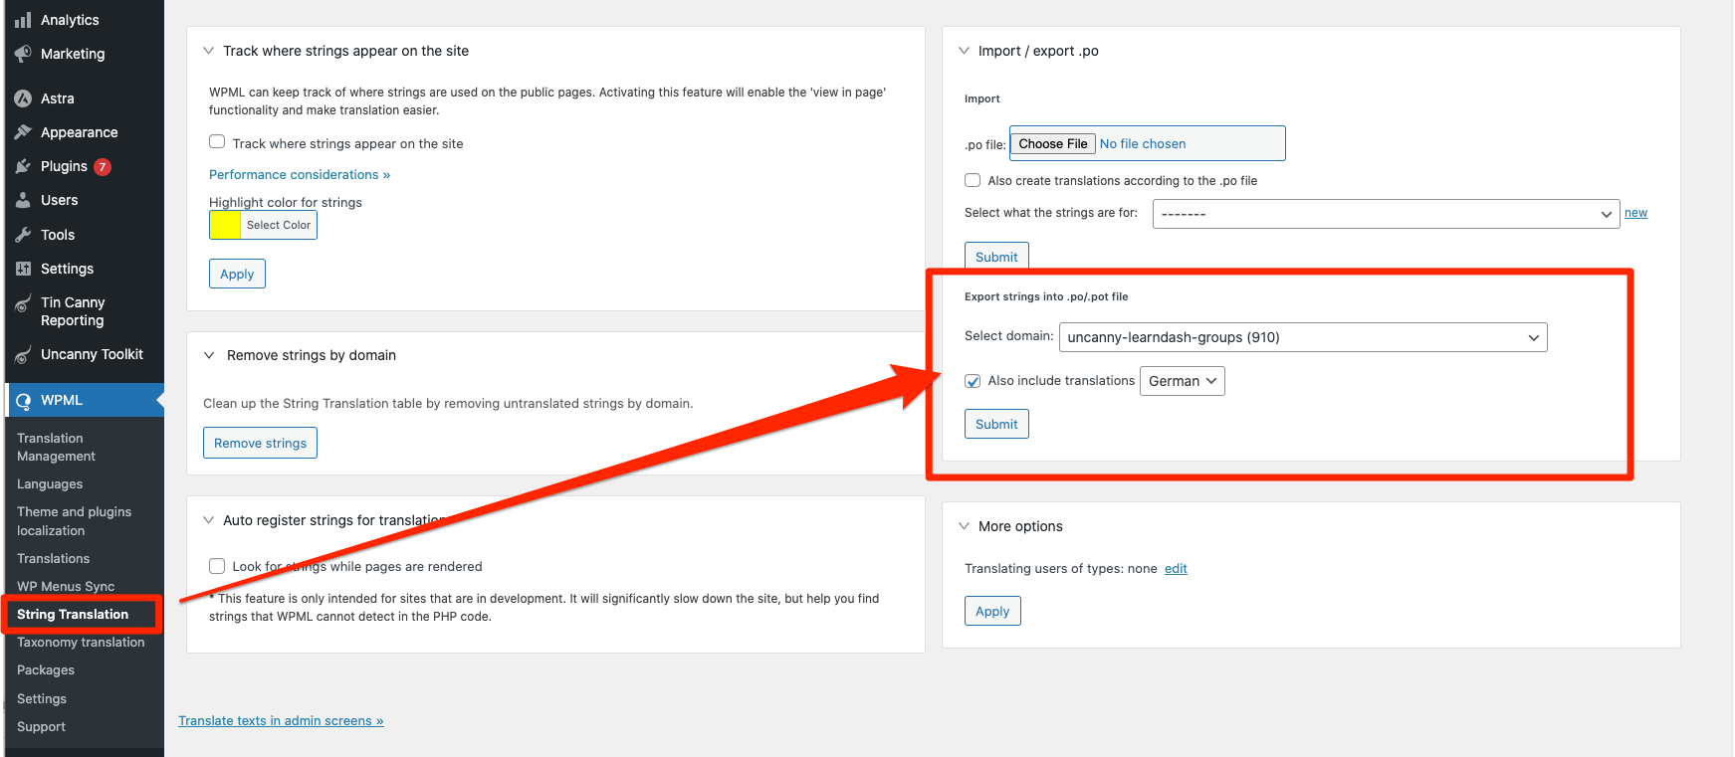
Task: Click the Plugins plug icon
Action: click(23, 166)
